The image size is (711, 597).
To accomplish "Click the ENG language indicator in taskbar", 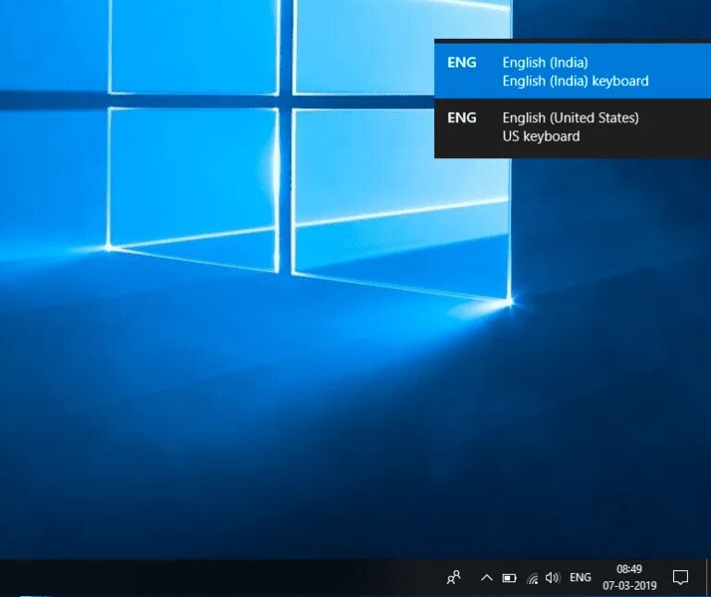I will pos(580,578).
